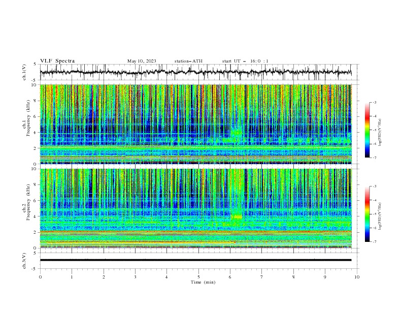Click the ch.2 color bar "log(PSD)(V²/Hz)" label
This screenshot has height=311, width=402.
pyautogui.click(x=380, y=216)
